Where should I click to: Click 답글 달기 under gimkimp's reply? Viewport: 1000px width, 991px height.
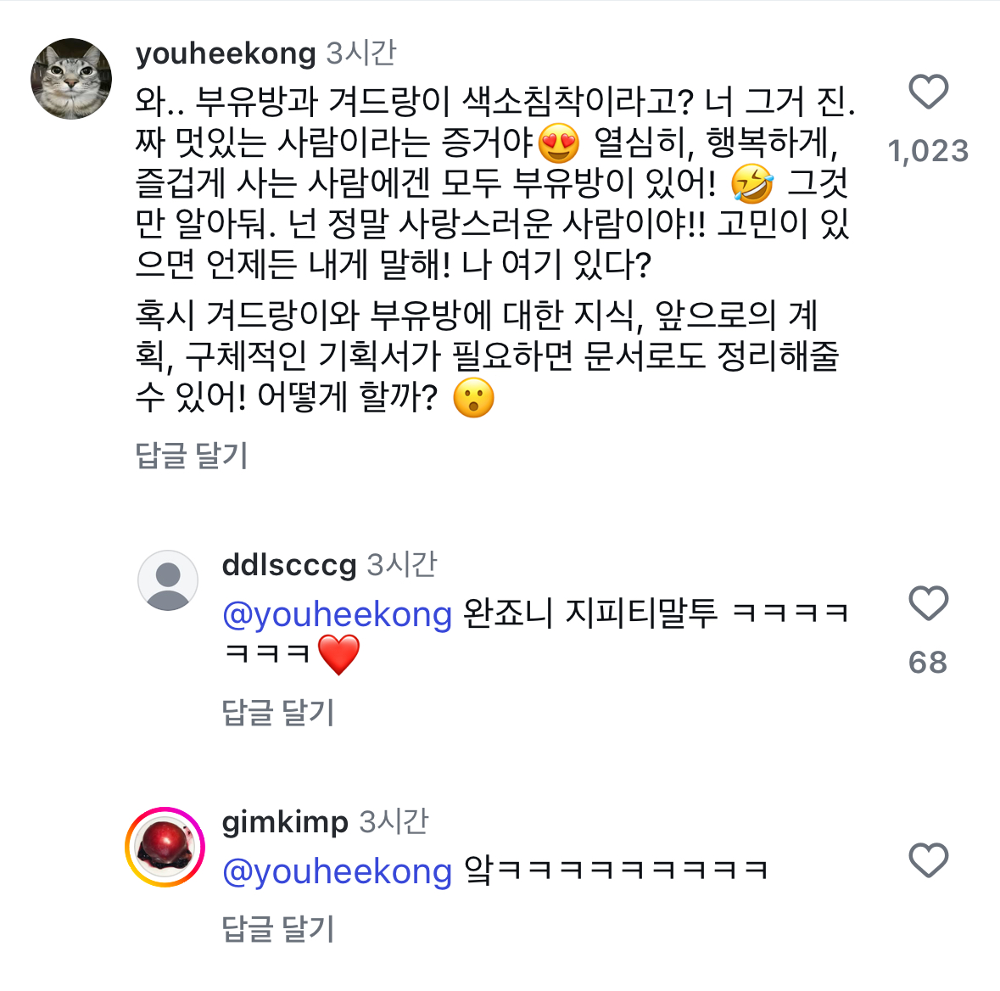point(278,928)
